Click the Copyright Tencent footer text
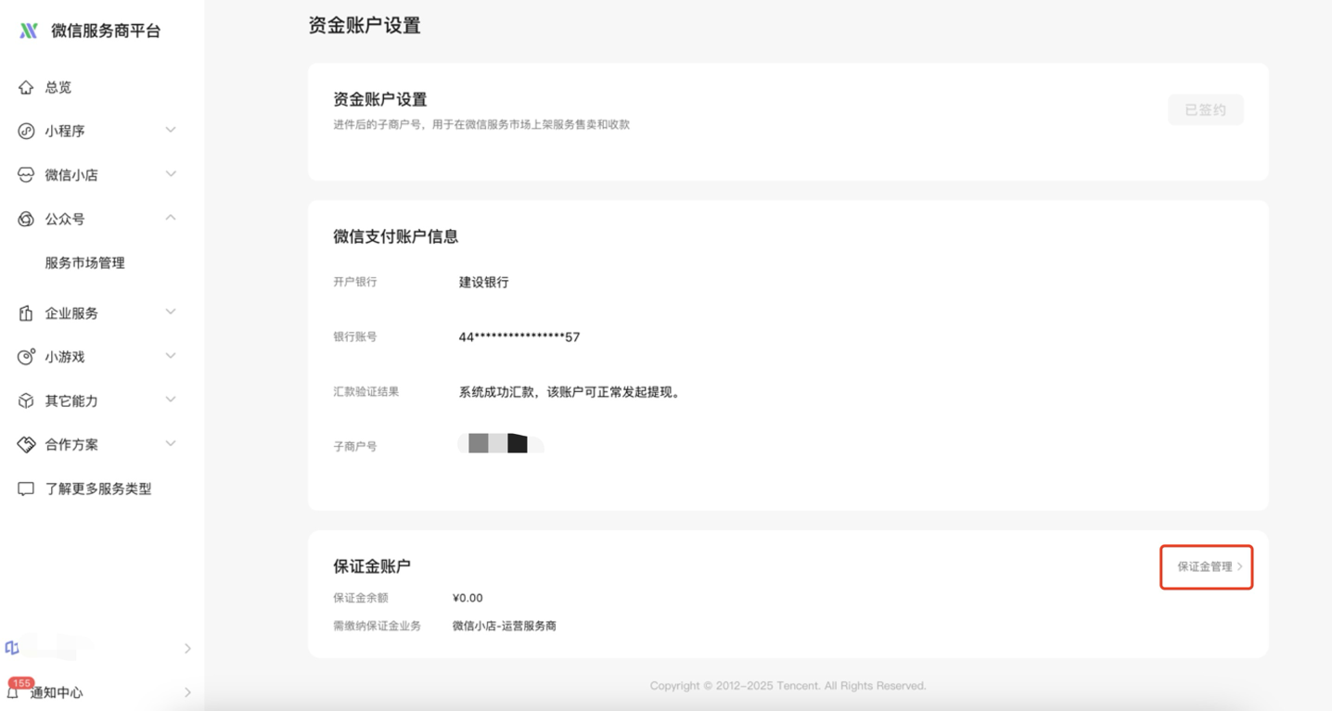The image size is (1332, 711). coord(788,686)
